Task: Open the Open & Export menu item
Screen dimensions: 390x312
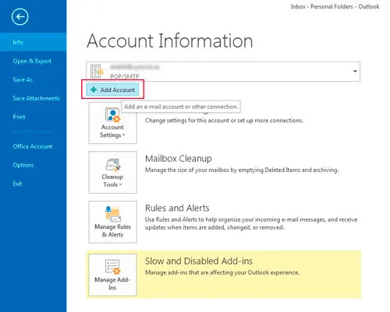Action: 32,61
